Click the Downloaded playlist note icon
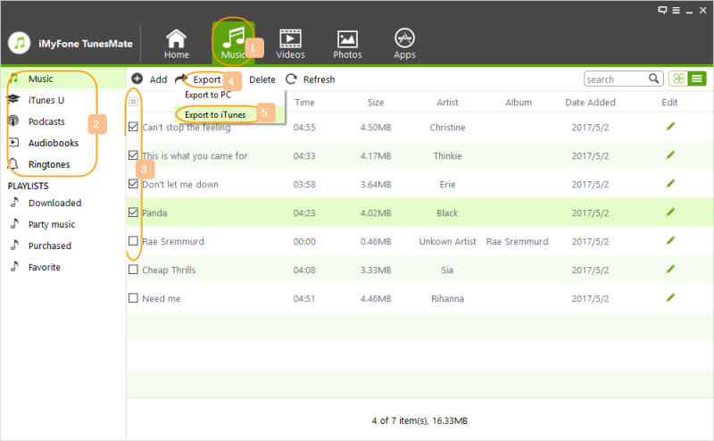The height and width of the screenshot is (441, 714). pos(14,203)
